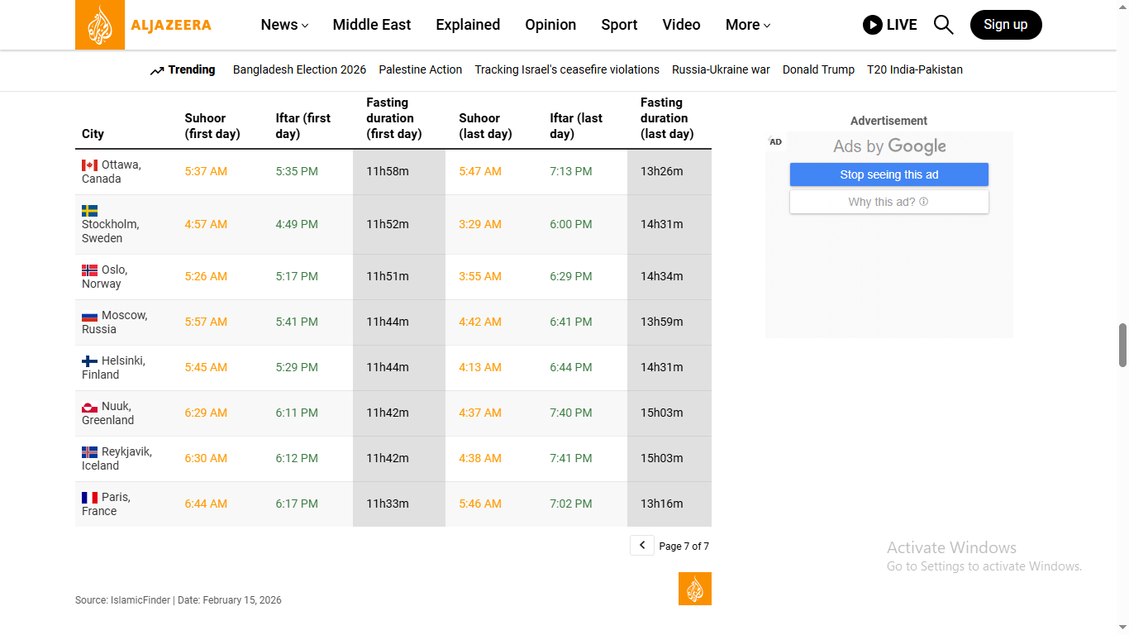Screen dimensions: 1129x635
Task: Open the Sport section
Action: (619, 25)
